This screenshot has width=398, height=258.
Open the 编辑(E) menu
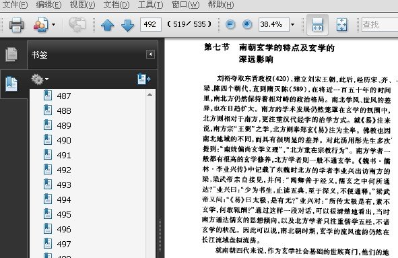(48, 5)
